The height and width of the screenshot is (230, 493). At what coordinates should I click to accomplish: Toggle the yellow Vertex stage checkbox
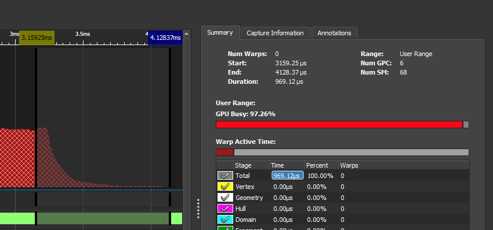[225, 187]
